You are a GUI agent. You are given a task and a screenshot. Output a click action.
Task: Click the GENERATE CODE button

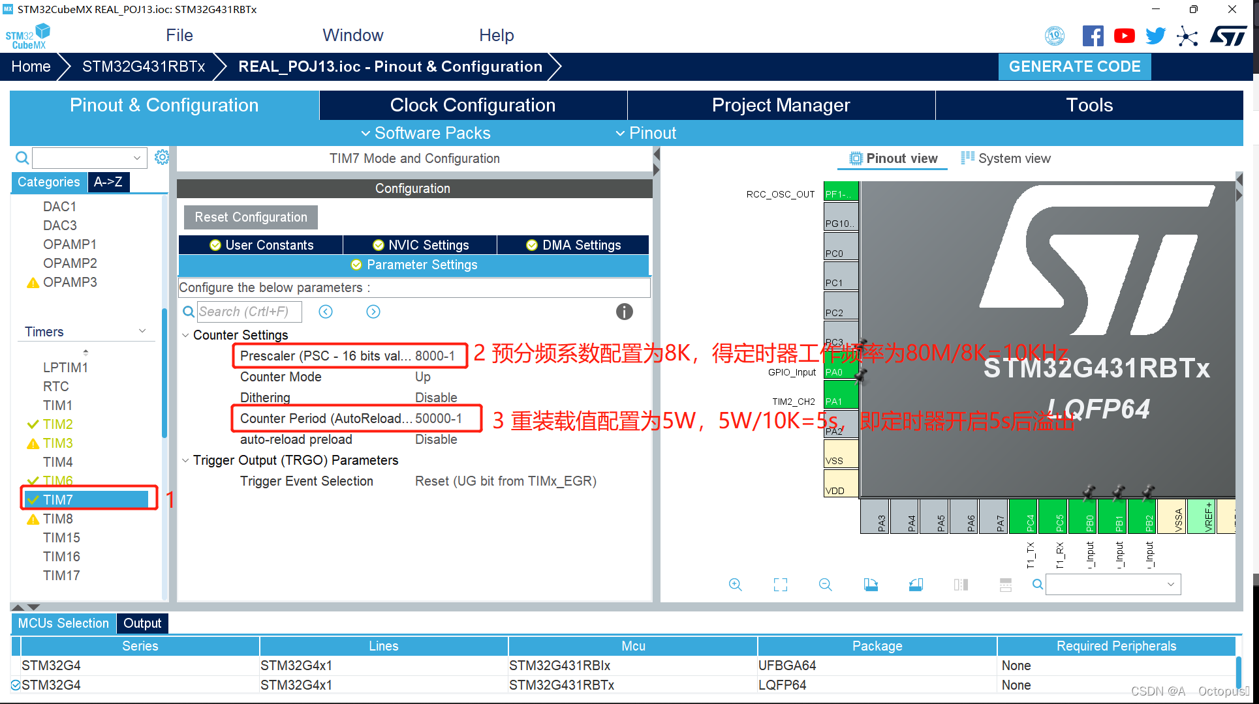1075,66
